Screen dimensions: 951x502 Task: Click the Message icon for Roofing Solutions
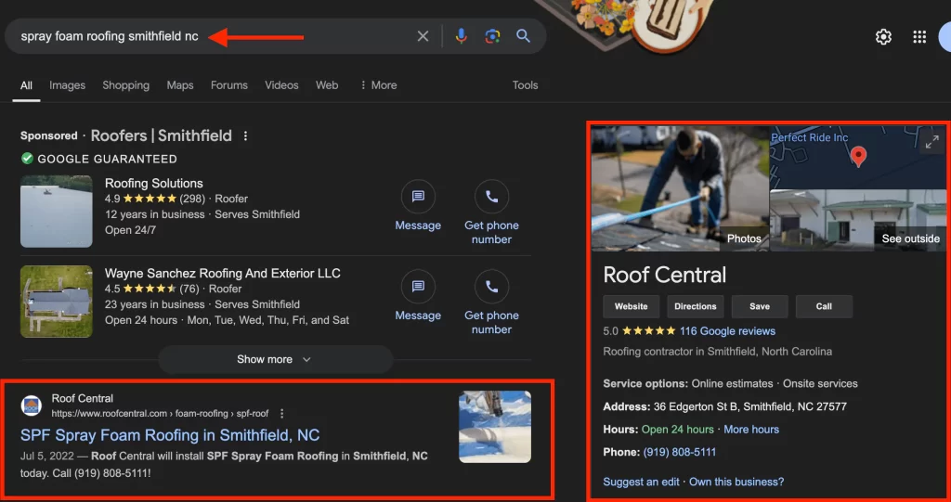click(418, 197)
